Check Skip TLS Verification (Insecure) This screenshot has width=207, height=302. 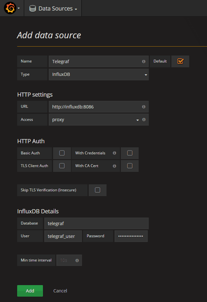pyautogui.click(x=98, y=190)
